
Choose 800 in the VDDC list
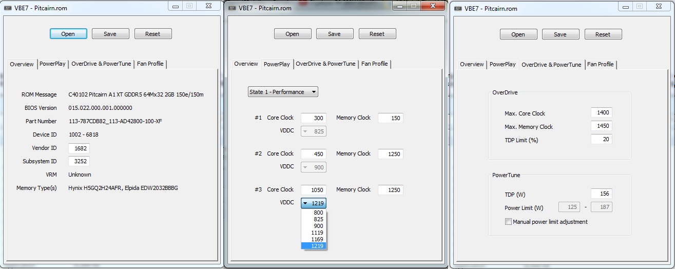(x=314, y=213)
